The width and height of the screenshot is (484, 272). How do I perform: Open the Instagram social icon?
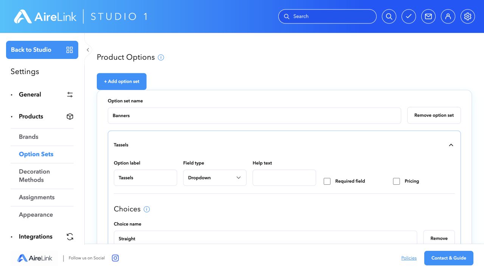click(x=115, y=258)
